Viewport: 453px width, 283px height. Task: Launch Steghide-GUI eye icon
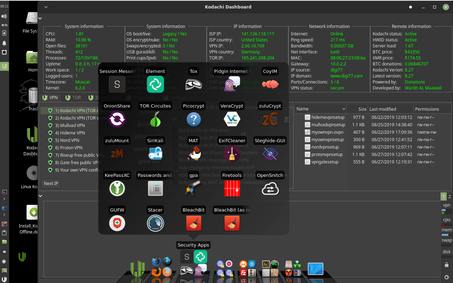[270, 154]
